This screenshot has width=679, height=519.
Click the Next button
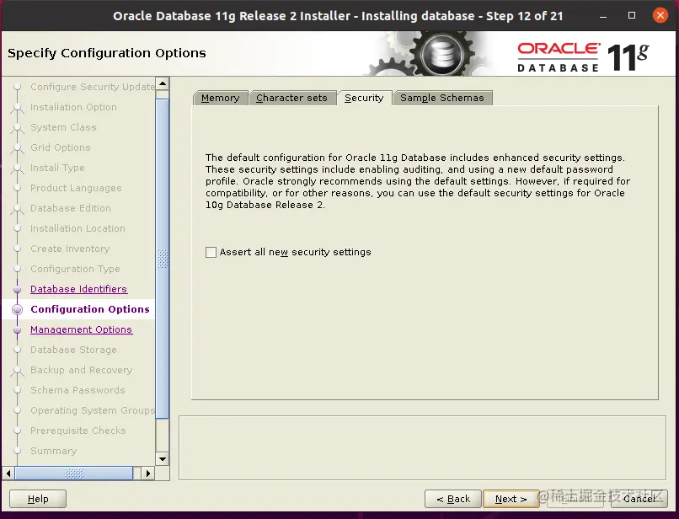click(x=511, y=499)
